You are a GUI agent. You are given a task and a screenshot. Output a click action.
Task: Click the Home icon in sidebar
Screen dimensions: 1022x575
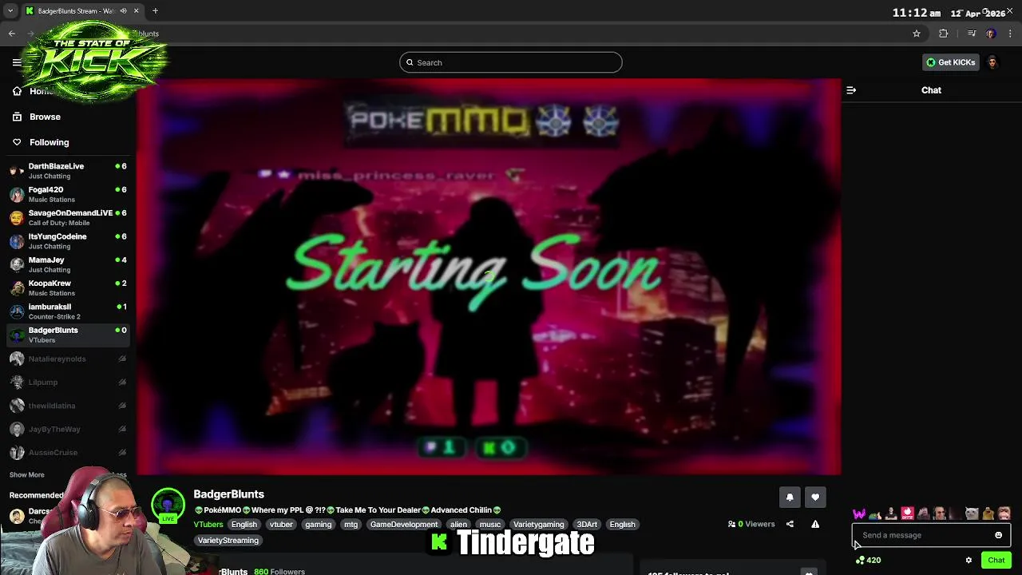tap(17, 91)
